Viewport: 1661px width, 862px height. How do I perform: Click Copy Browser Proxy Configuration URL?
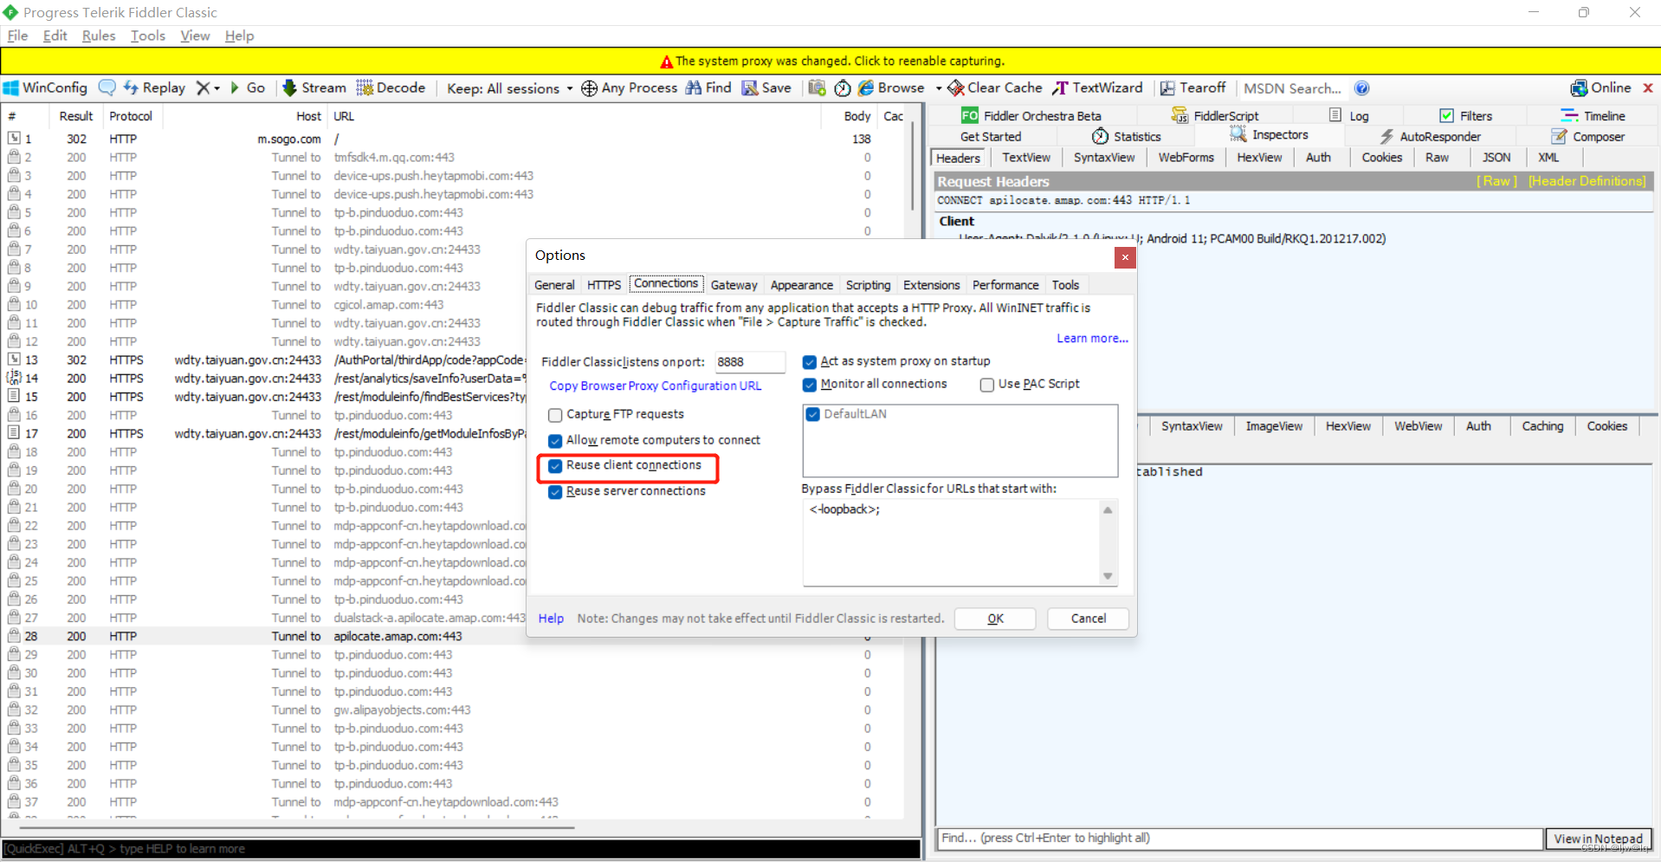(x=656, y=386)
